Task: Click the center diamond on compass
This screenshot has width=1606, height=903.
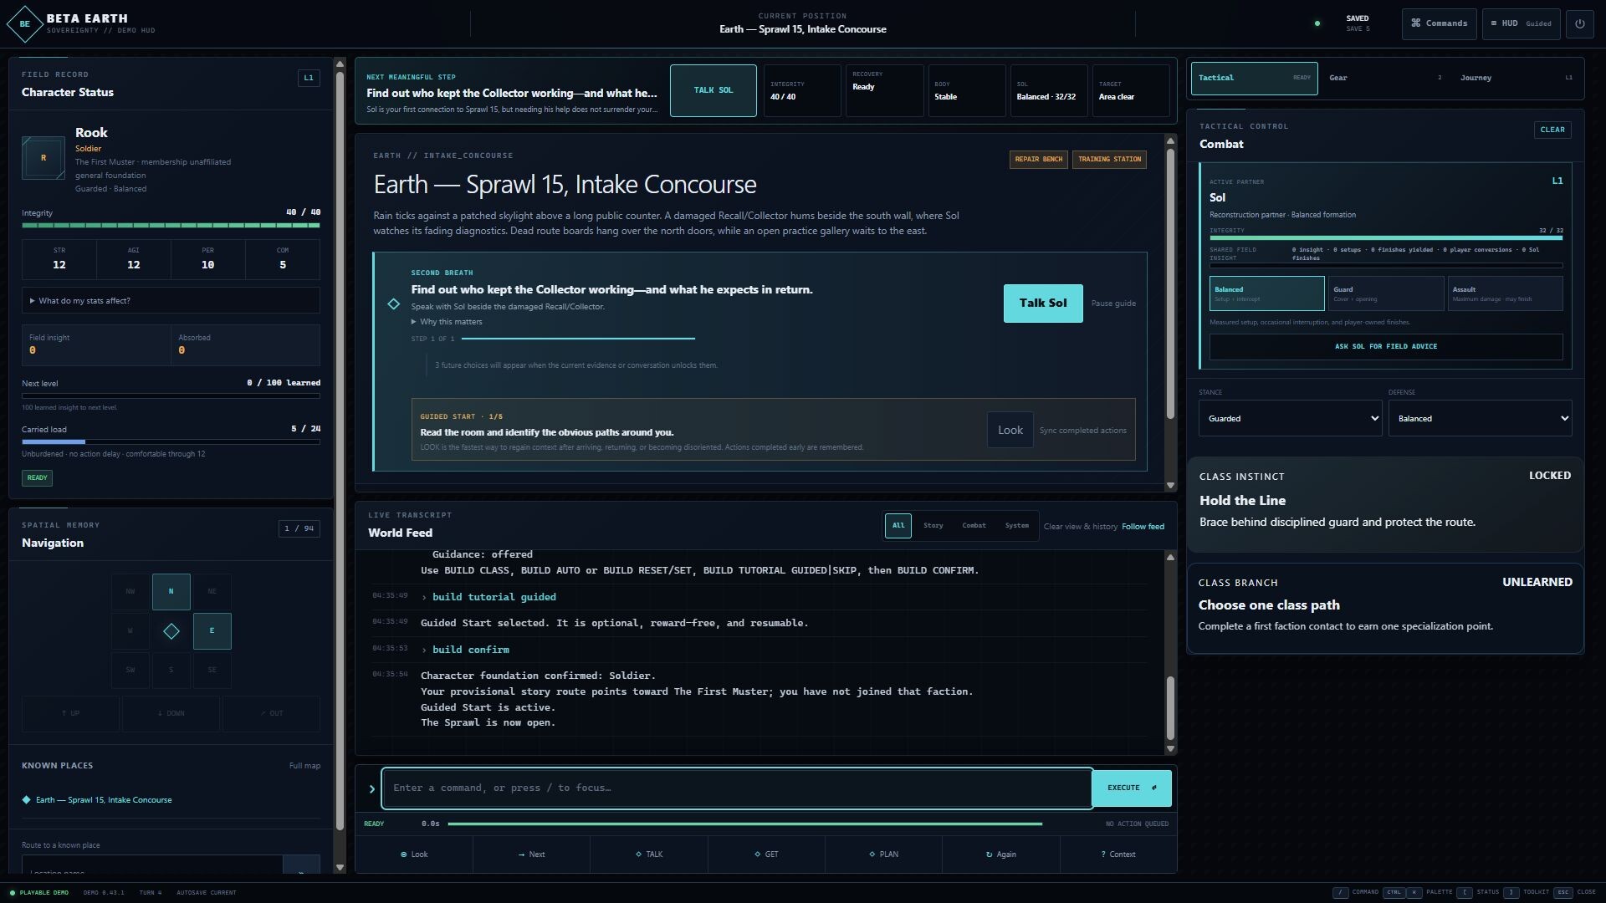Action: point(171,631)
